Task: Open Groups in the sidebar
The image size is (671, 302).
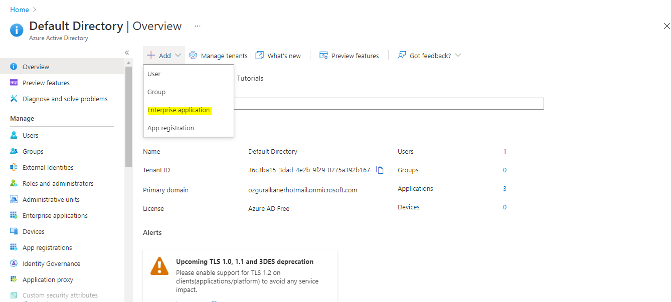Action: pyautogui.click(x=33, y=151)
